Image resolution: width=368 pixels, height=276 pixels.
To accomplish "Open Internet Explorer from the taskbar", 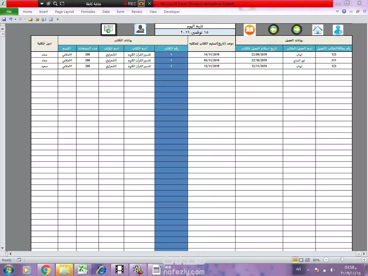I will click(x=101, y=270).
